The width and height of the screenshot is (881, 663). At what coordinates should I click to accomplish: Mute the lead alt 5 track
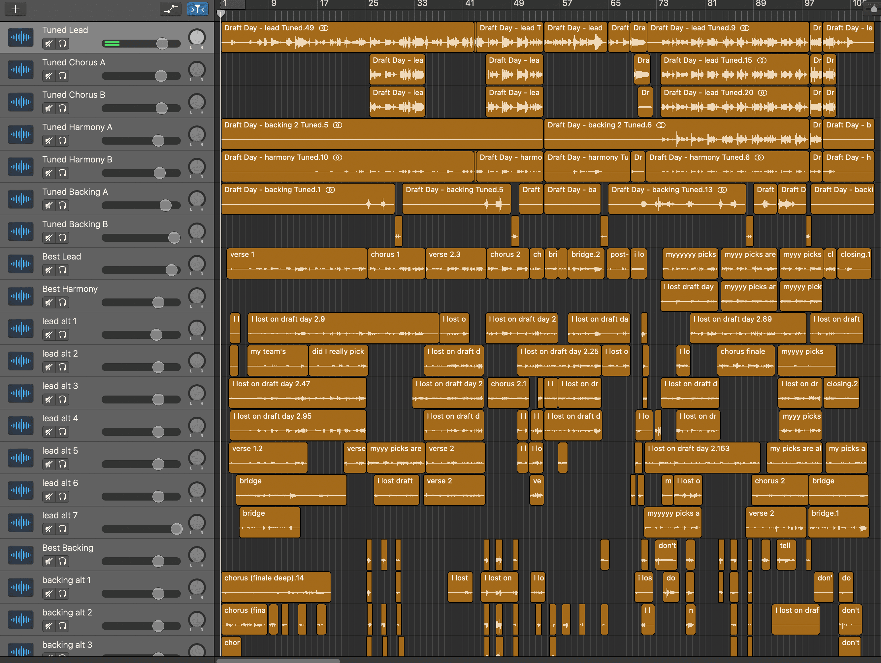coord(49,464)
